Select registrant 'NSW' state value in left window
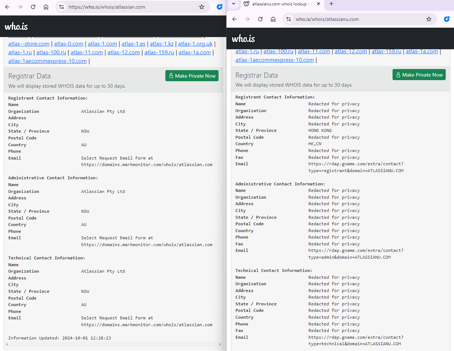Image resolution: width=454 pixels, height=351 pixels. click(x=85, y=131)
